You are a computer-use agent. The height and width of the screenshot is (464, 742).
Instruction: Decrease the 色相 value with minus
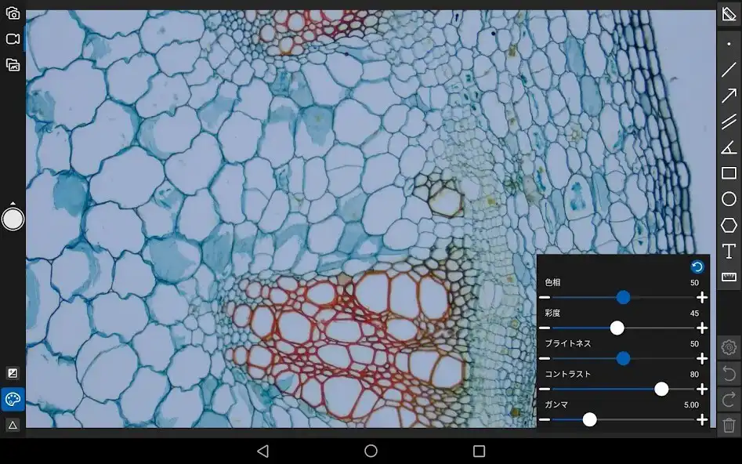point(545,298)
